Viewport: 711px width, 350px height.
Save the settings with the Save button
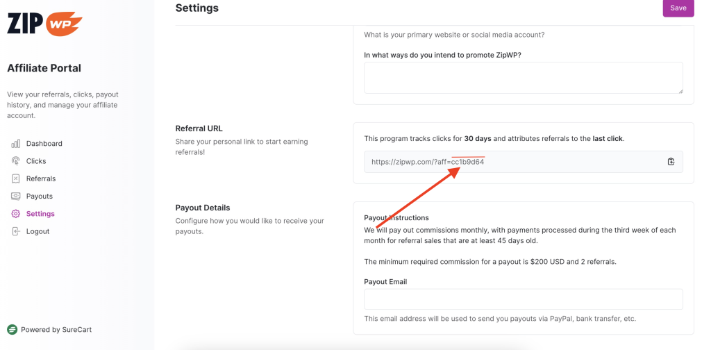coord(678,8)
